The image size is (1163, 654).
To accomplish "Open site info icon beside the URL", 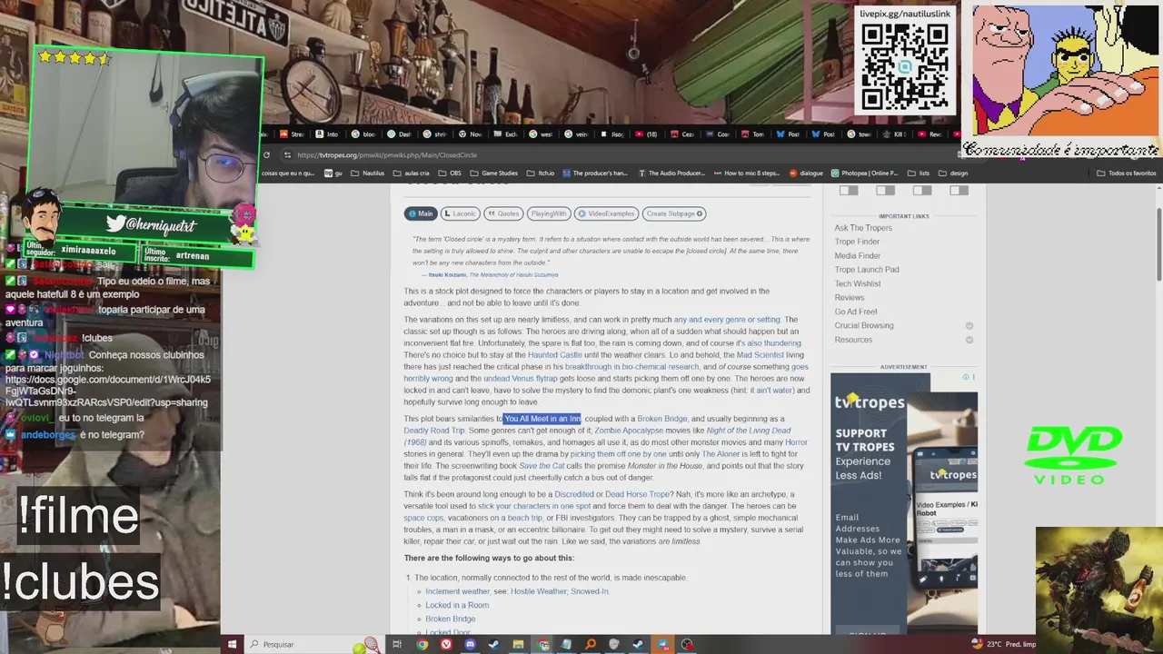I will pos(287,154).
